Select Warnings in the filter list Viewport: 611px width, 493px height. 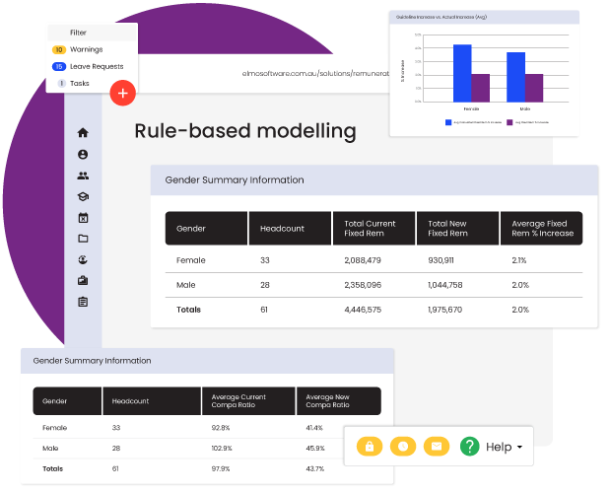86,49
